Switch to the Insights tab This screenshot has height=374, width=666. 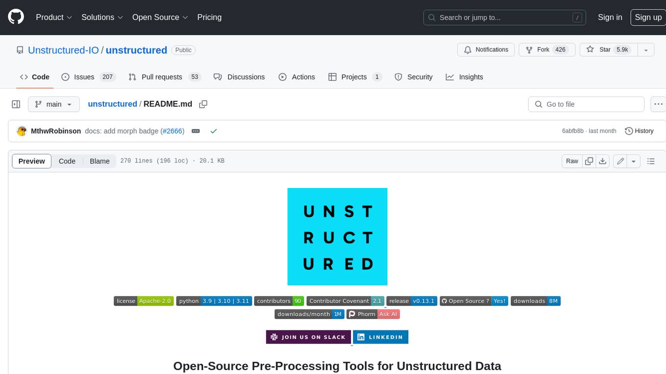point(464,77)
